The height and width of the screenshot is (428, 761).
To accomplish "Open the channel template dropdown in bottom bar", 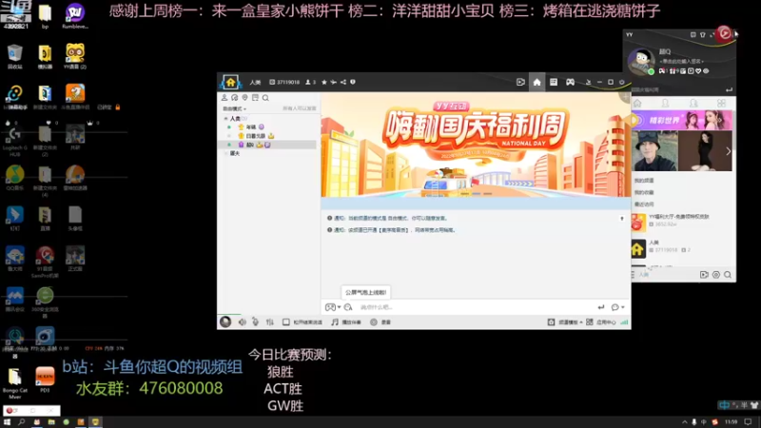I will (565, 322).
